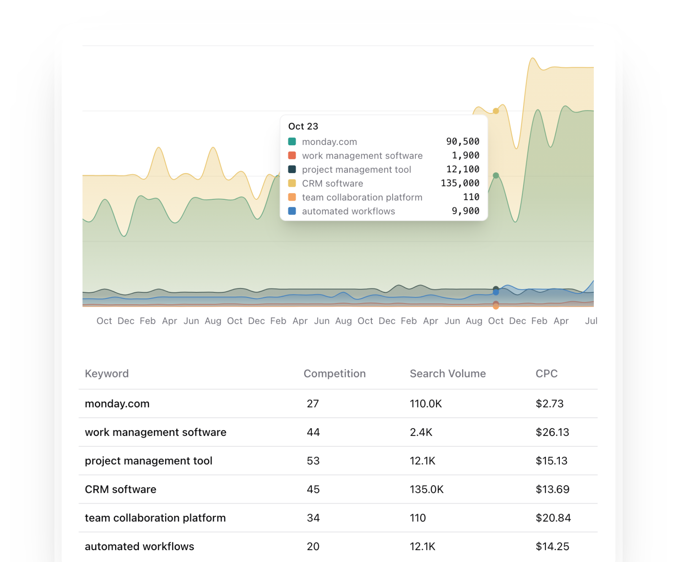Sort by the Keyword column header

coord(107,373)
